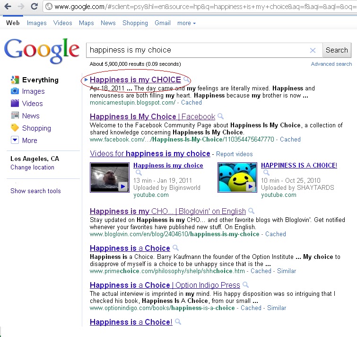Open Cached link for Facebook result
The image size is (357, 337).
click(x=290, y=140)
